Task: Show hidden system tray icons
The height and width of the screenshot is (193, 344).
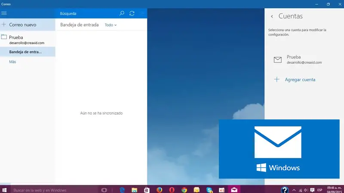Action: [x=294, y=190]
